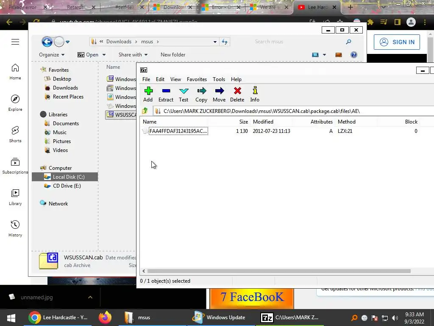Open Windows Start button on taskbar
This screenshot has height=326, width=434.
pos(11,318)
